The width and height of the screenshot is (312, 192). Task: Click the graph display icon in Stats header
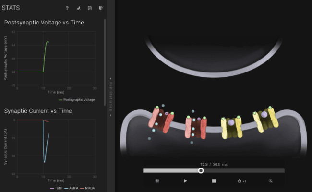tap(78, 8)
